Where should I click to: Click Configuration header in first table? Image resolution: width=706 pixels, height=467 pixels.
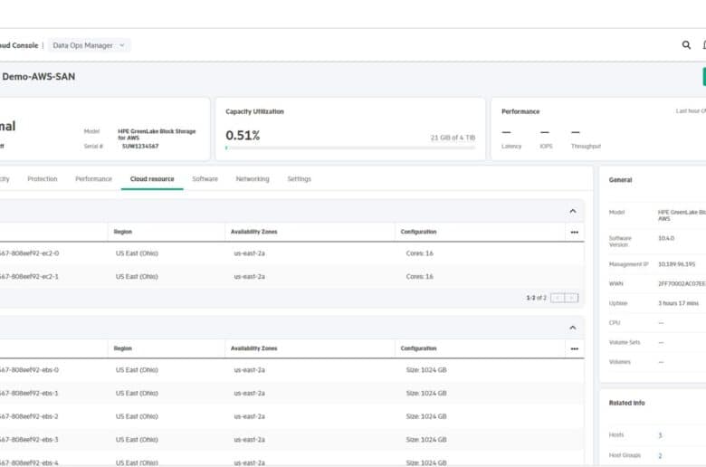coord(418,232)
